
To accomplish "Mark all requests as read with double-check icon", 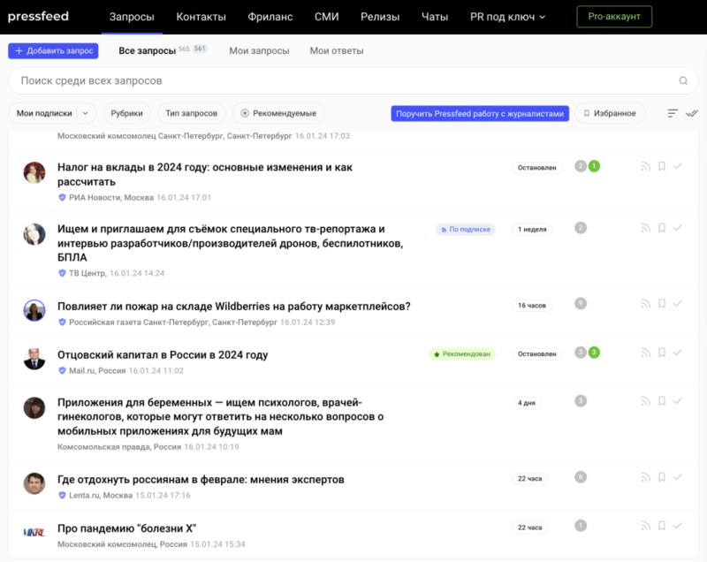I will coord(692,113).
